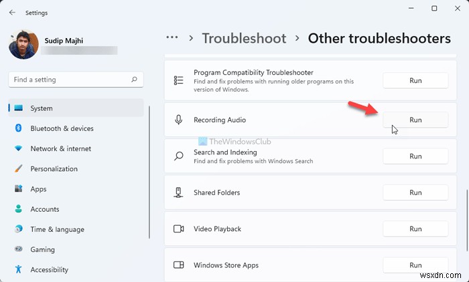
Task: Open Bluetooth & devices settings
Action: coord(62,128)
